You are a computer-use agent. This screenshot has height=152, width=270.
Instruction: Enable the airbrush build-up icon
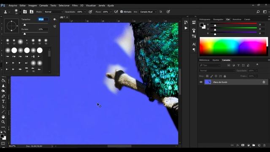click(x=116, y=12)
